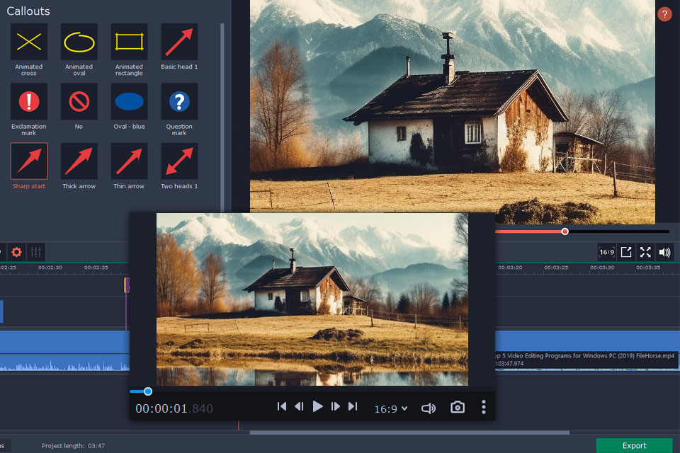Screen dimensions: 680x453
Task: Take a snapshot with the camera icon
Action: [458, 407]
